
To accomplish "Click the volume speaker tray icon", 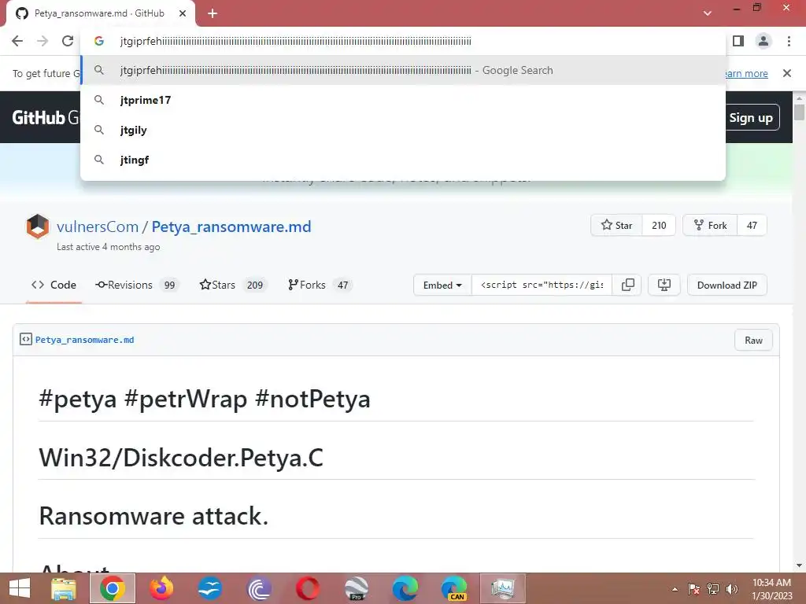I will [x=732, y=589].
